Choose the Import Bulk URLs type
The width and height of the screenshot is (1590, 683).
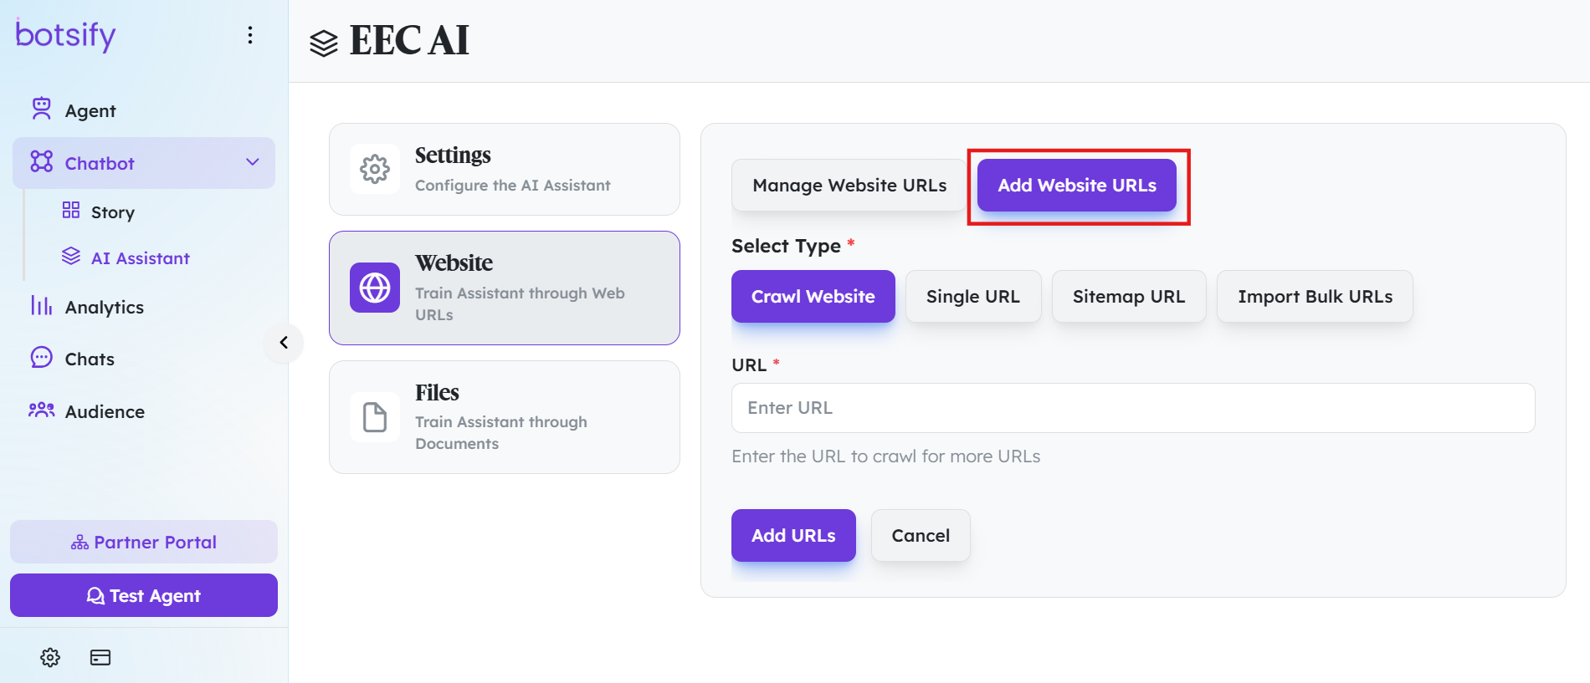pos(1315,296)
